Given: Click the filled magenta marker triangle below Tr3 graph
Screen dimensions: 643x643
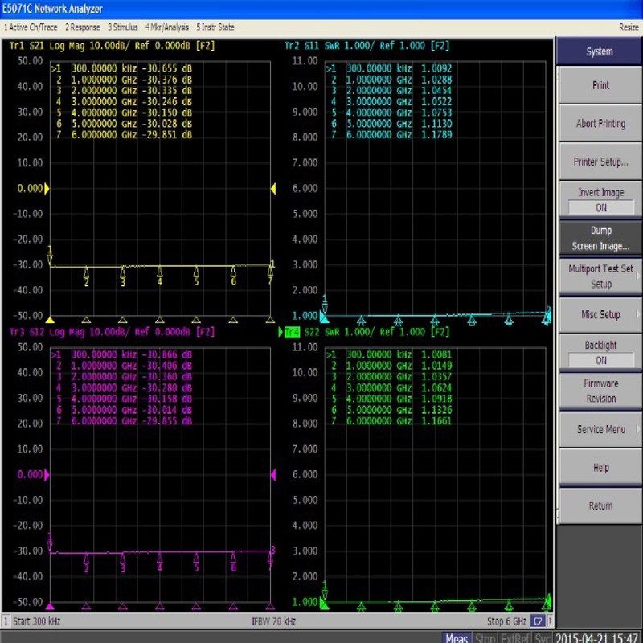Looking at the screenshot, I should (50, 606).
